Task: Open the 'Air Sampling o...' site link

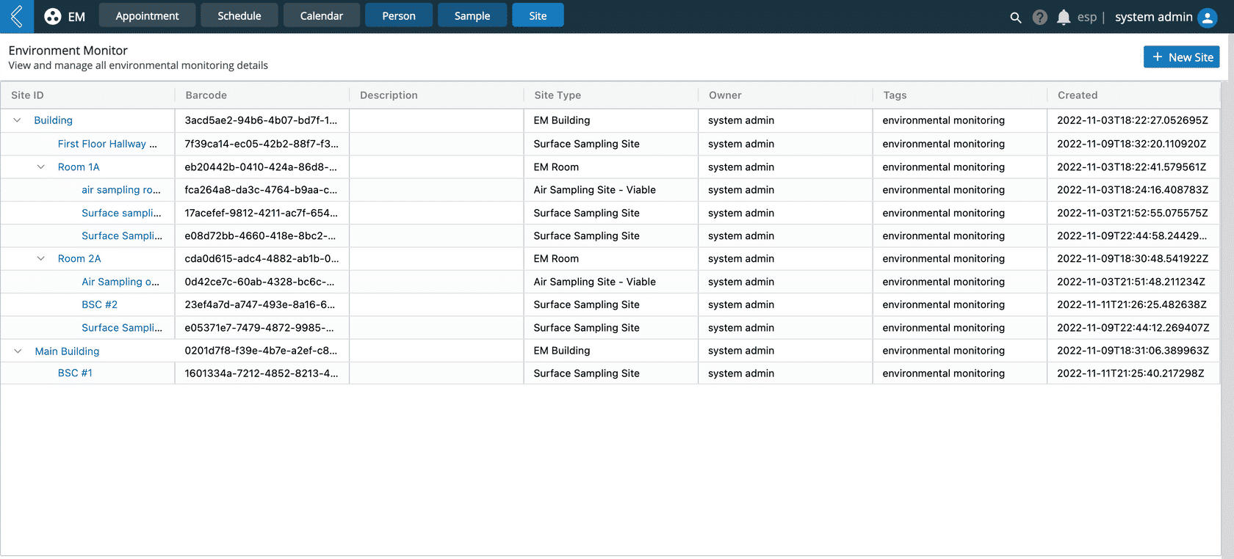Action: [x=120, y=282]
